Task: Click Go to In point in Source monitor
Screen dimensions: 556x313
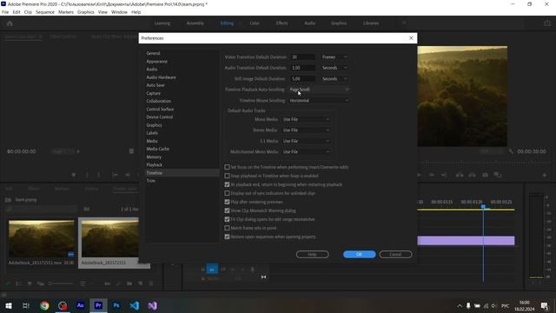Action: (x=115, y=175)
